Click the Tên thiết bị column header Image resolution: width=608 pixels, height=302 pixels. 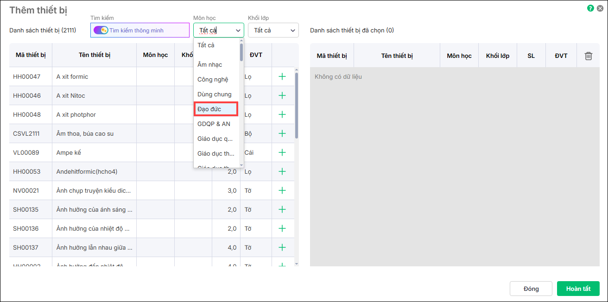pyautogui.click(x=95, y=55)
